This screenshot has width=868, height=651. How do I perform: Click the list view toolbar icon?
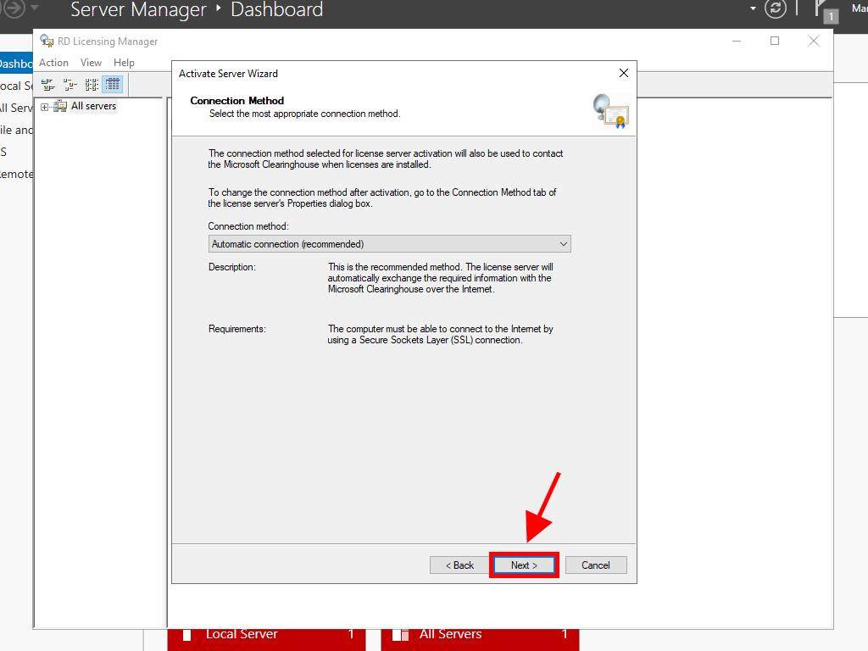tap(92, 85)
